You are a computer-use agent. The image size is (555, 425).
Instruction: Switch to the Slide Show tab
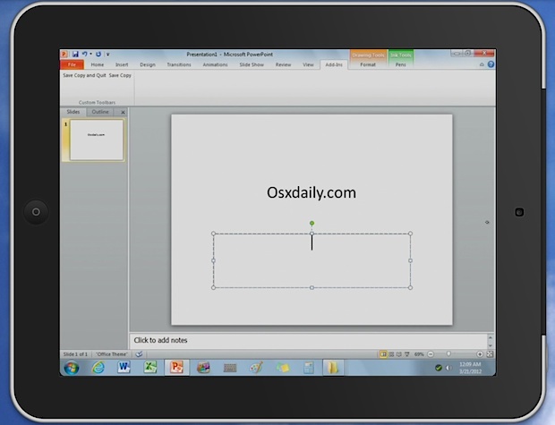[x=252, y=64]
